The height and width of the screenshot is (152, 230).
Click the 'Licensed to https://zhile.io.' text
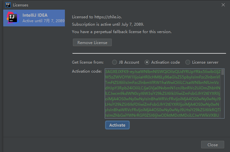point(97,17)
